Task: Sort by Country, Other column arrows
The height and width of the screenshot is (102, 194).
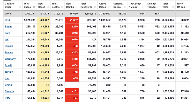Action: [x=20, y=7]
